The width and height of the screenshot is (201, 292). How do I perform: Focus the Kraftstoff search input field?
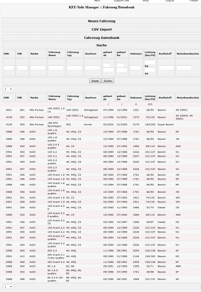point(166,68)
